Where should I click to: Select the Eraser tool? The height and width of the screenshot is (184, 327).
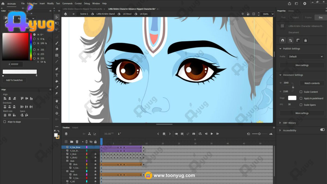(x=57, y=49)
